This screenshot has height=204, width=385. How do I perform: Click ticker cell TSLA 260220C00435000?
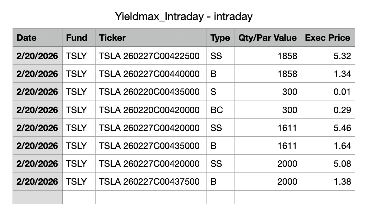pyautogui.click(x=151, y=92)
